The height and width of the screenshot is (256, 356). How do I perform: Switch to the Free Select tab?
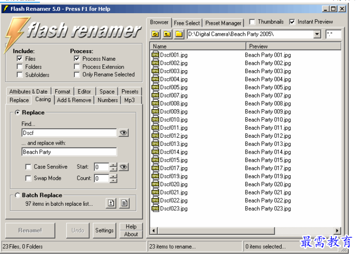click(x=187, y=23)
